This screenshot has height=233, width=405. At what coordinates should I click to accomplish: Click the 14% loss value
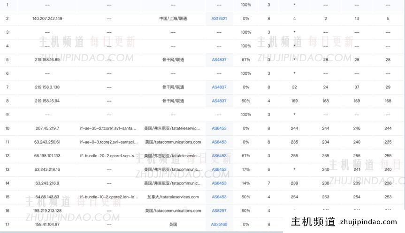246,183
